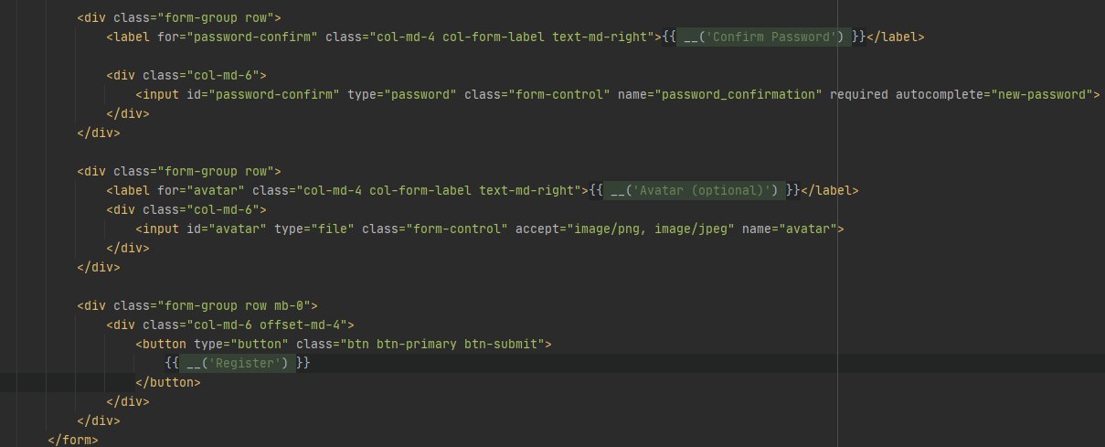
Task: Click the autocomplete="new-password" attribute
Action: [996, 94]
